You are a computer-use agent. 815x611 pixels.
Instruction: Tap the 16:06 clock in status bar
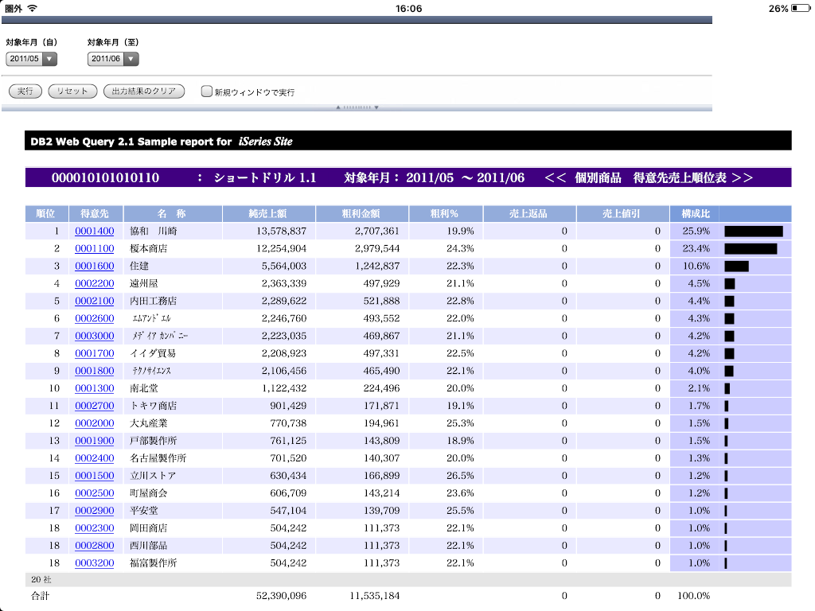407,8
